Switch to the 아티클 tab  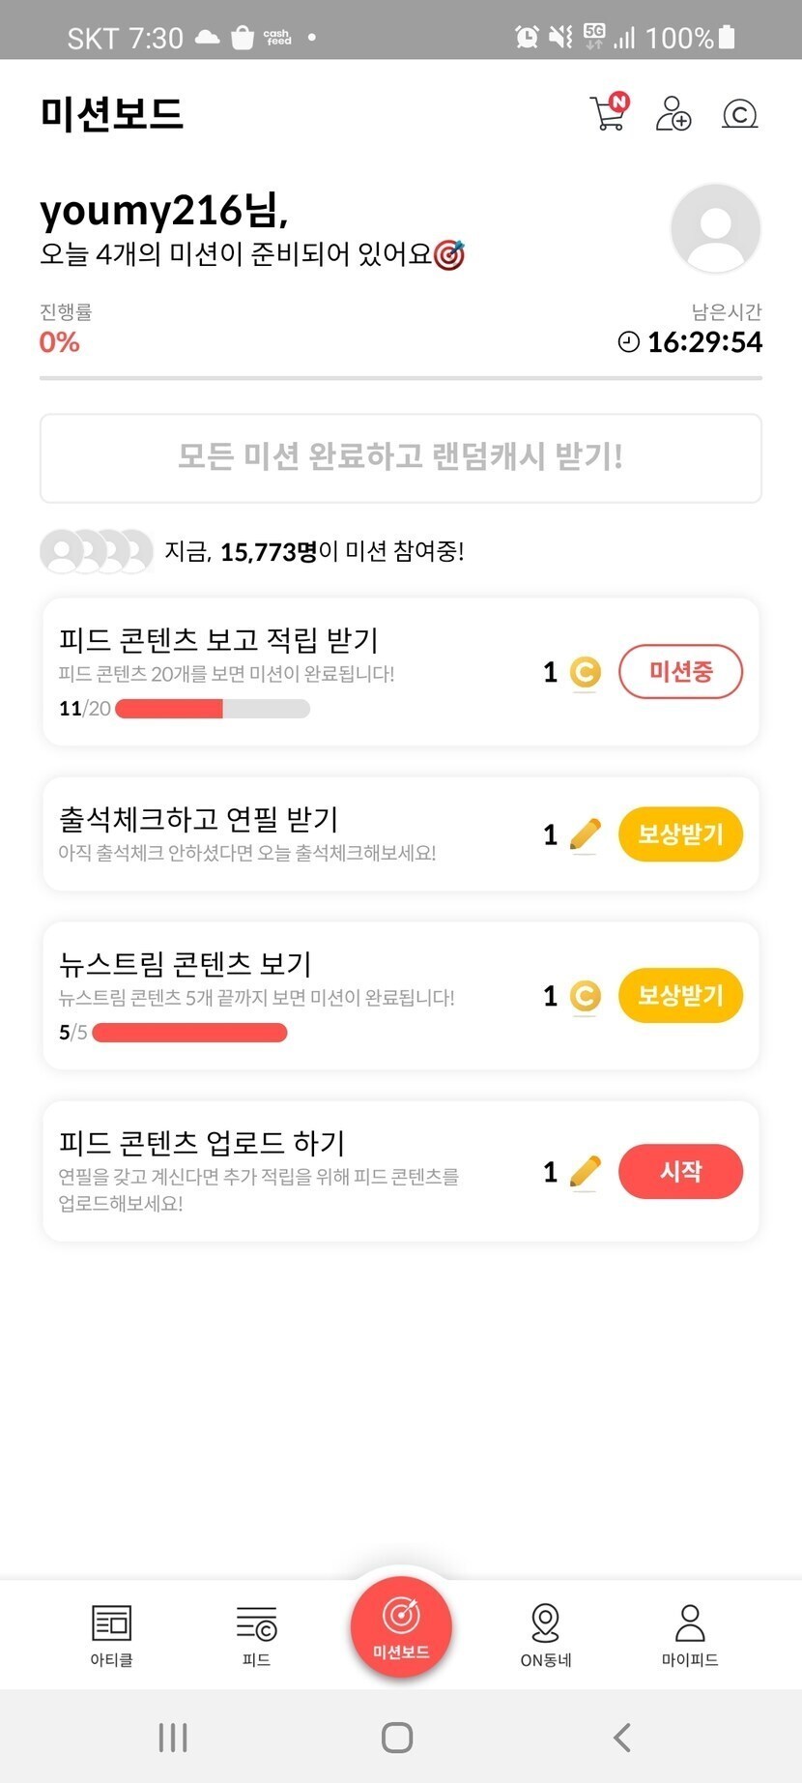(111, 1635)
